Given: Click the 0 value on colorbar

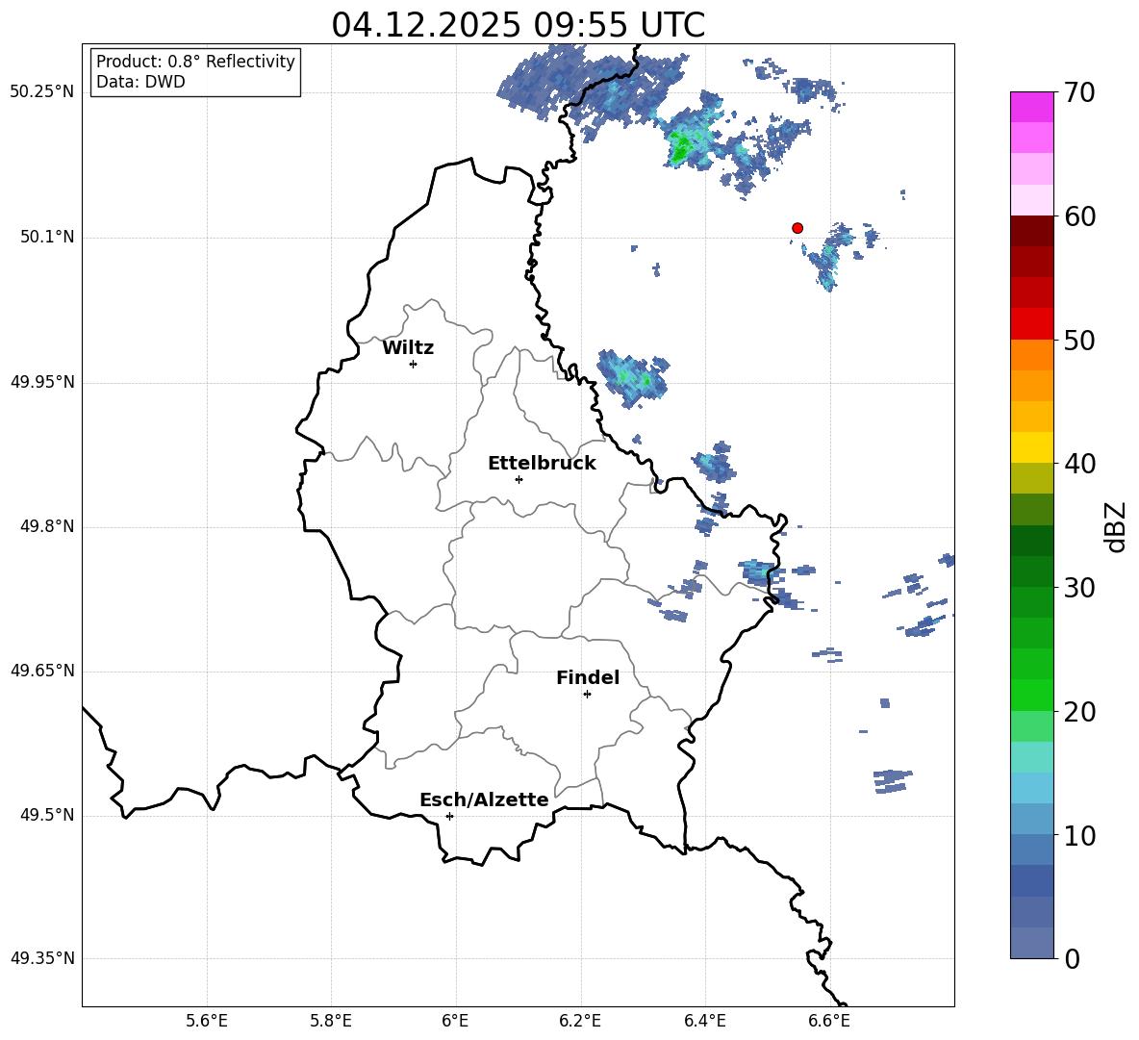Looking at the screenshot, I should (1072, 958).
